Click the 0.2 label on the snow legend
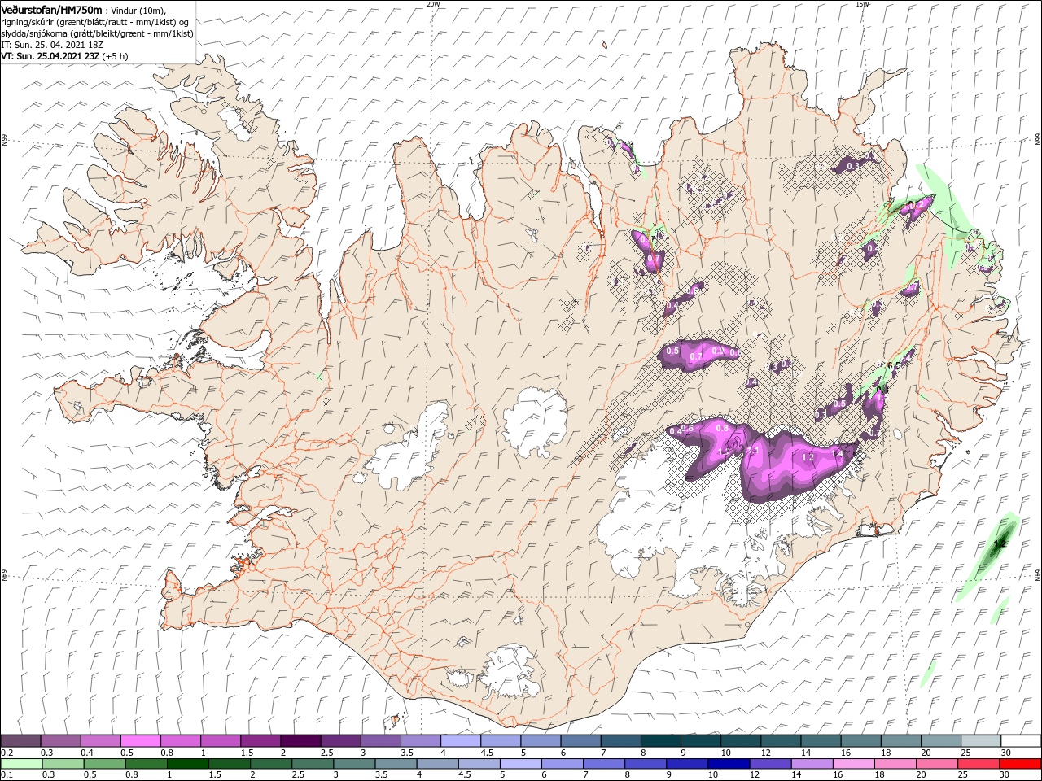Viewport: 1042px width, 781px height. 7,753
